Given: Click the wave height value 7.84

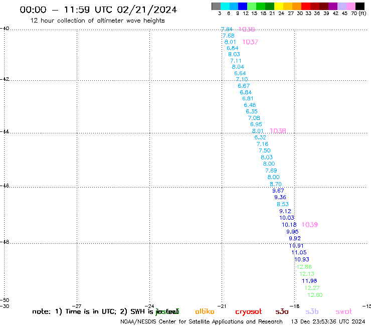Looking at the screenshot, I should [x=227, y=29].
